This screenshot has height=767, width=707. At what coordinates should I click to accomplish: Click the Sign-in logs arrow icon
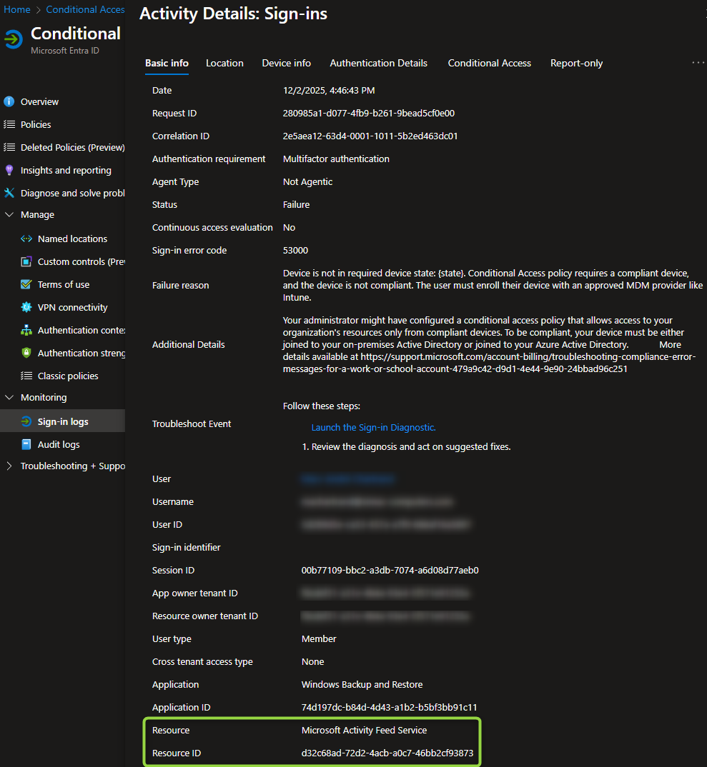(26, 421)
